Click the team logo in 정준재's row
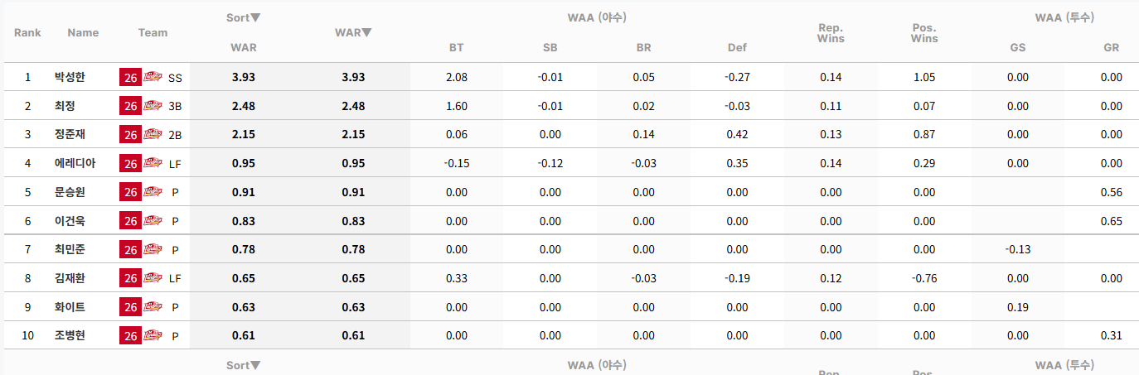This screenshot has width=1139, height=375. [x=153, y=134]
